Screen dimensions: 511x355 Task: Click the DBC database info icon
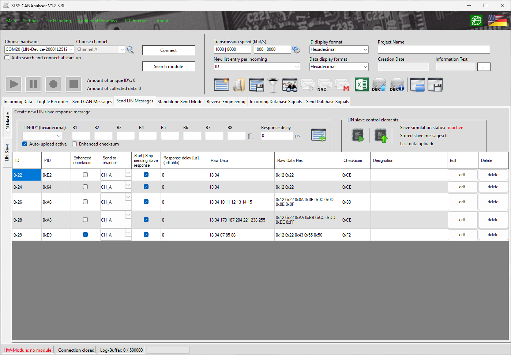pos(397,85)
